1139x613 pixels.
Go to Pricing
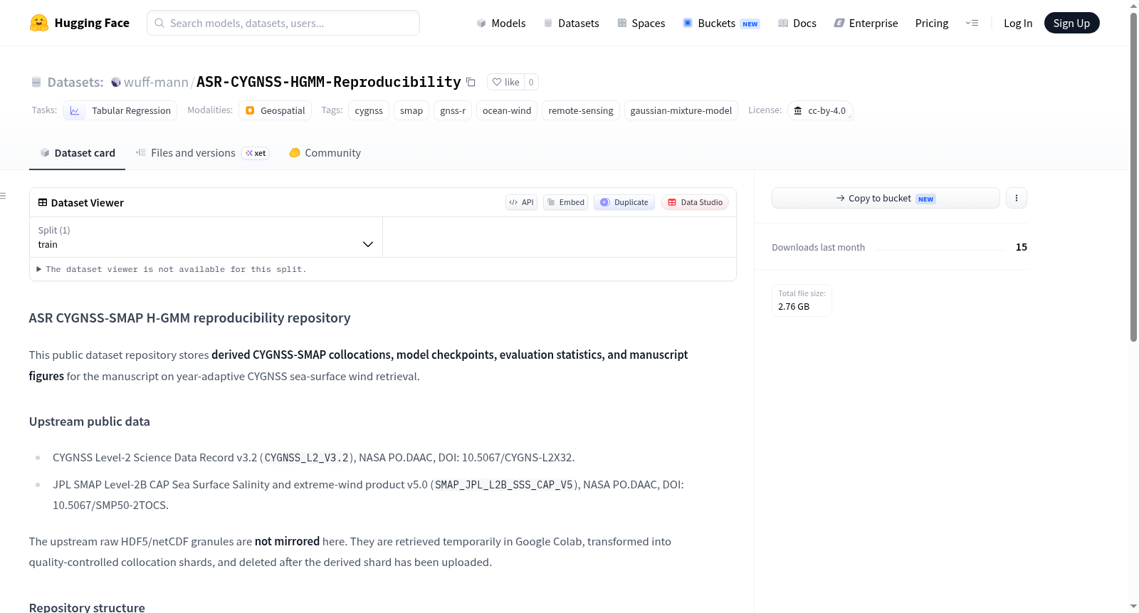point(932,23)
